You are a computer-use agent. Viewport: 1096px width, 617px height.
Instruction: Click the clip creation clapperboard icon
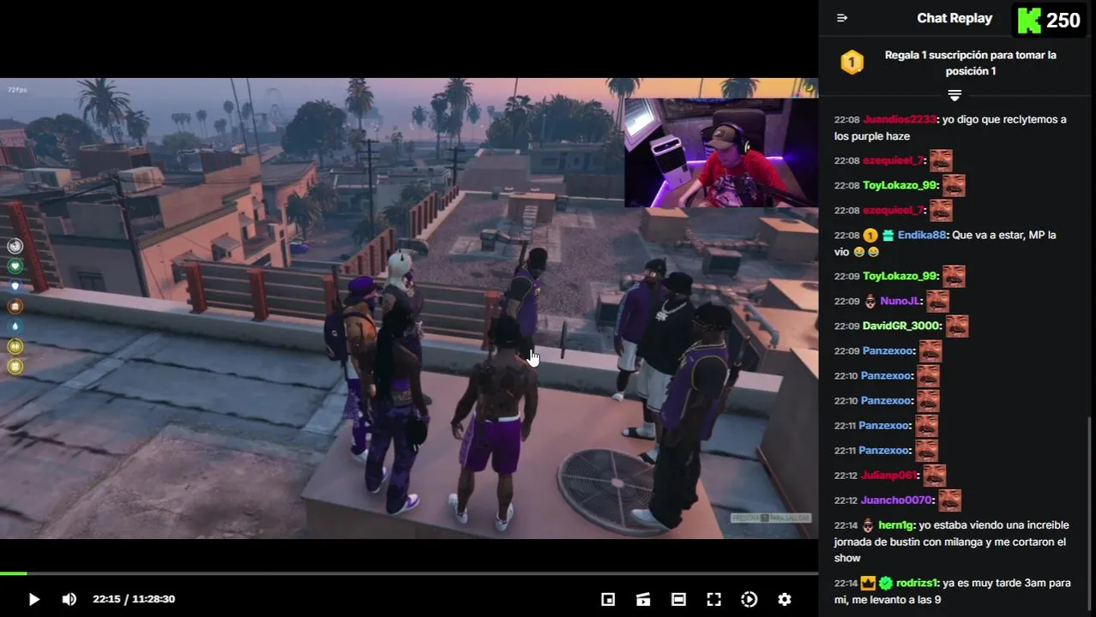click(x=643, y=600)
